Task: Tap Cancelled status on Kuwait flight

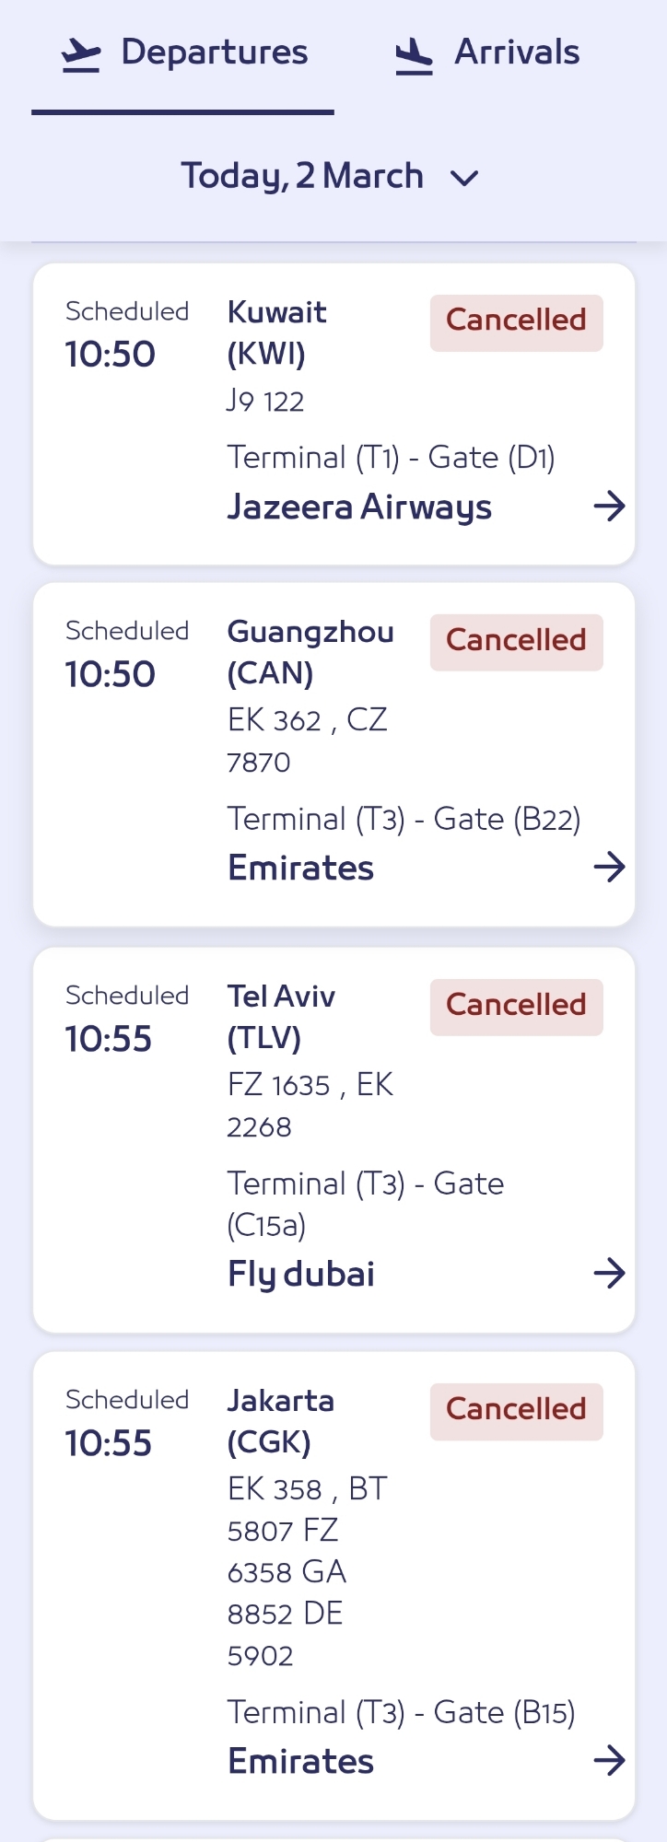Action: [516, 321]
